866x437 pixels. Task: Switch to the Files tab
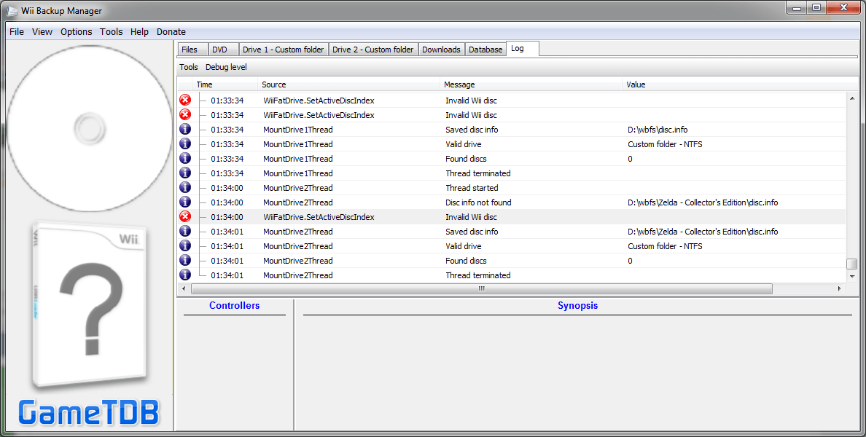192,49
